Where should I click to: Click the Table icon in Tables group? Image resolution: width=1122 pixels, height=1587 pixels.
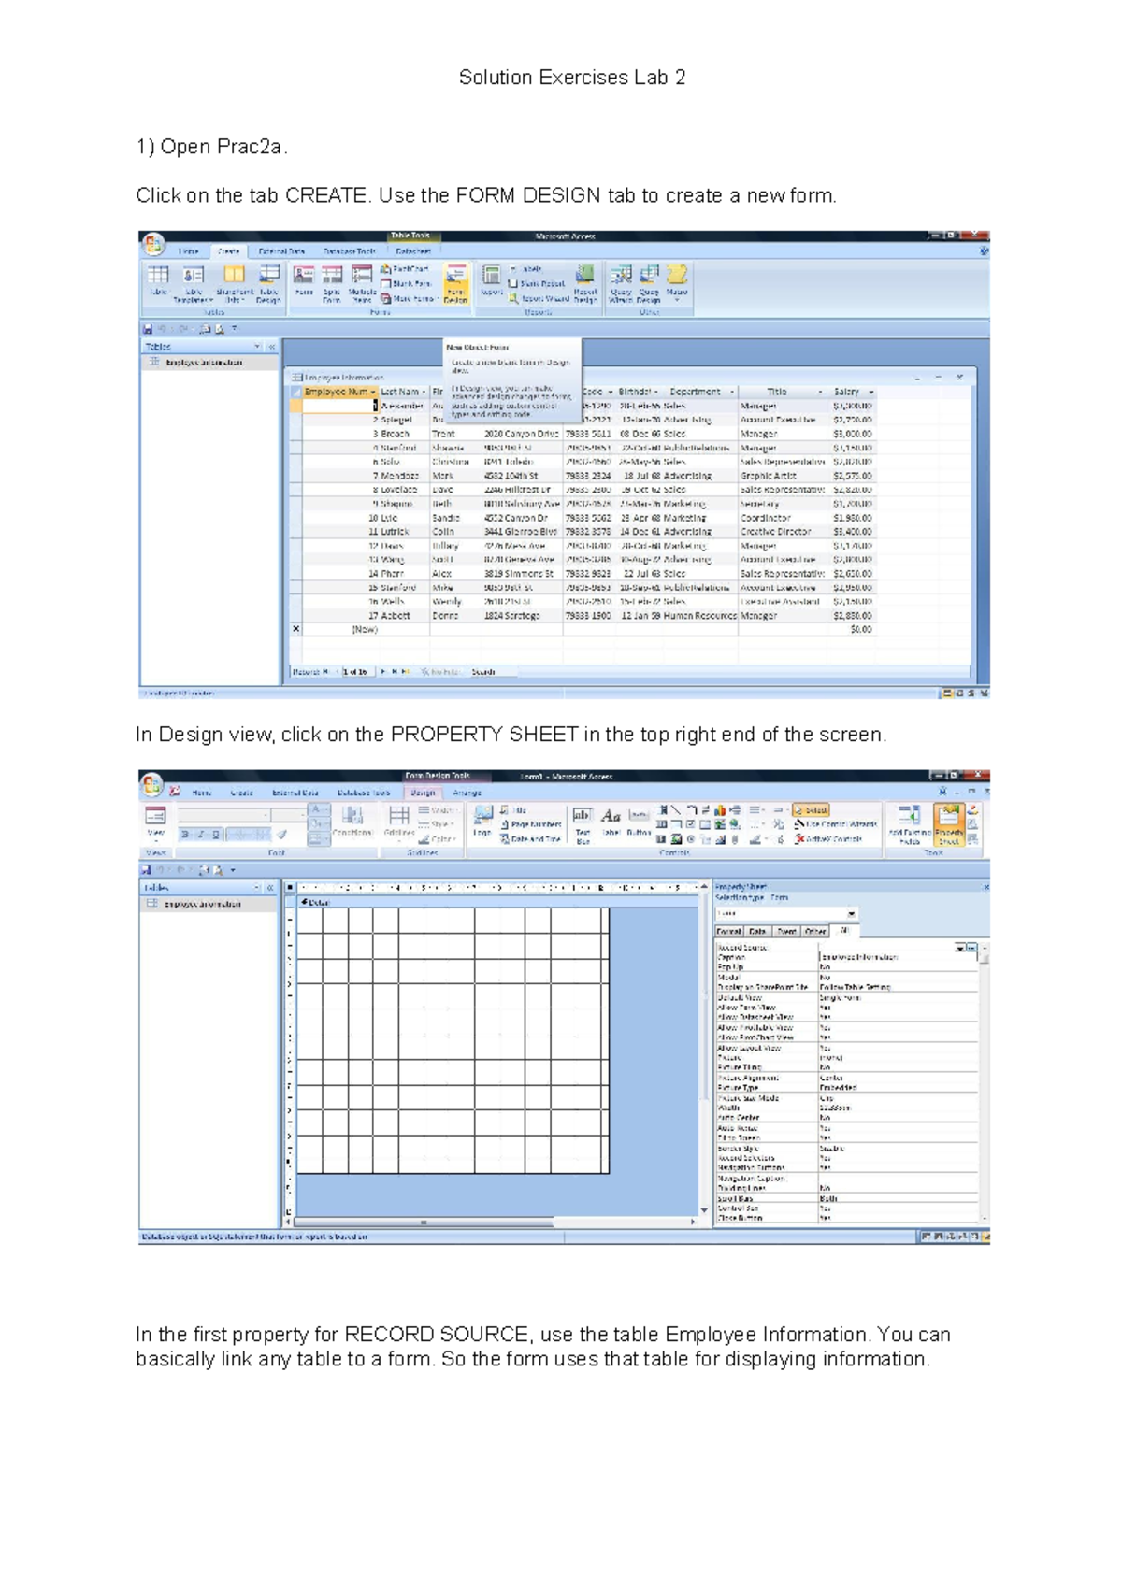point(158,280)
